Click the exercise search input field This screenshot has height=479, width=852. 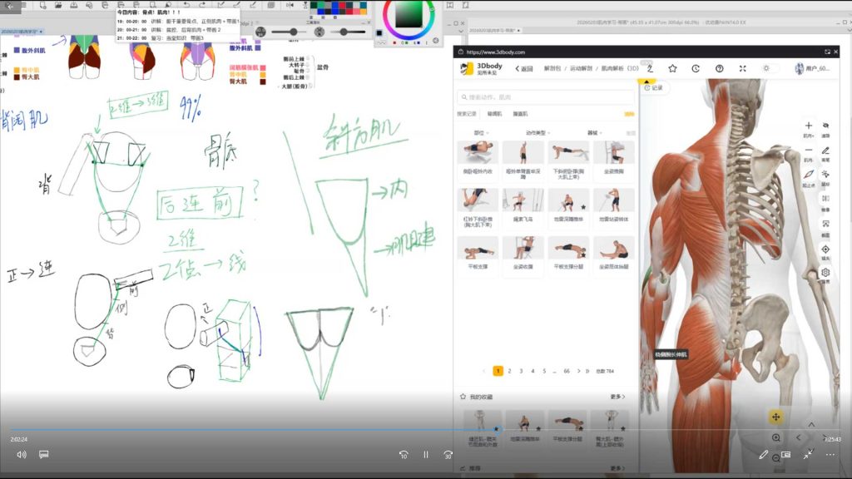[546, 97]
